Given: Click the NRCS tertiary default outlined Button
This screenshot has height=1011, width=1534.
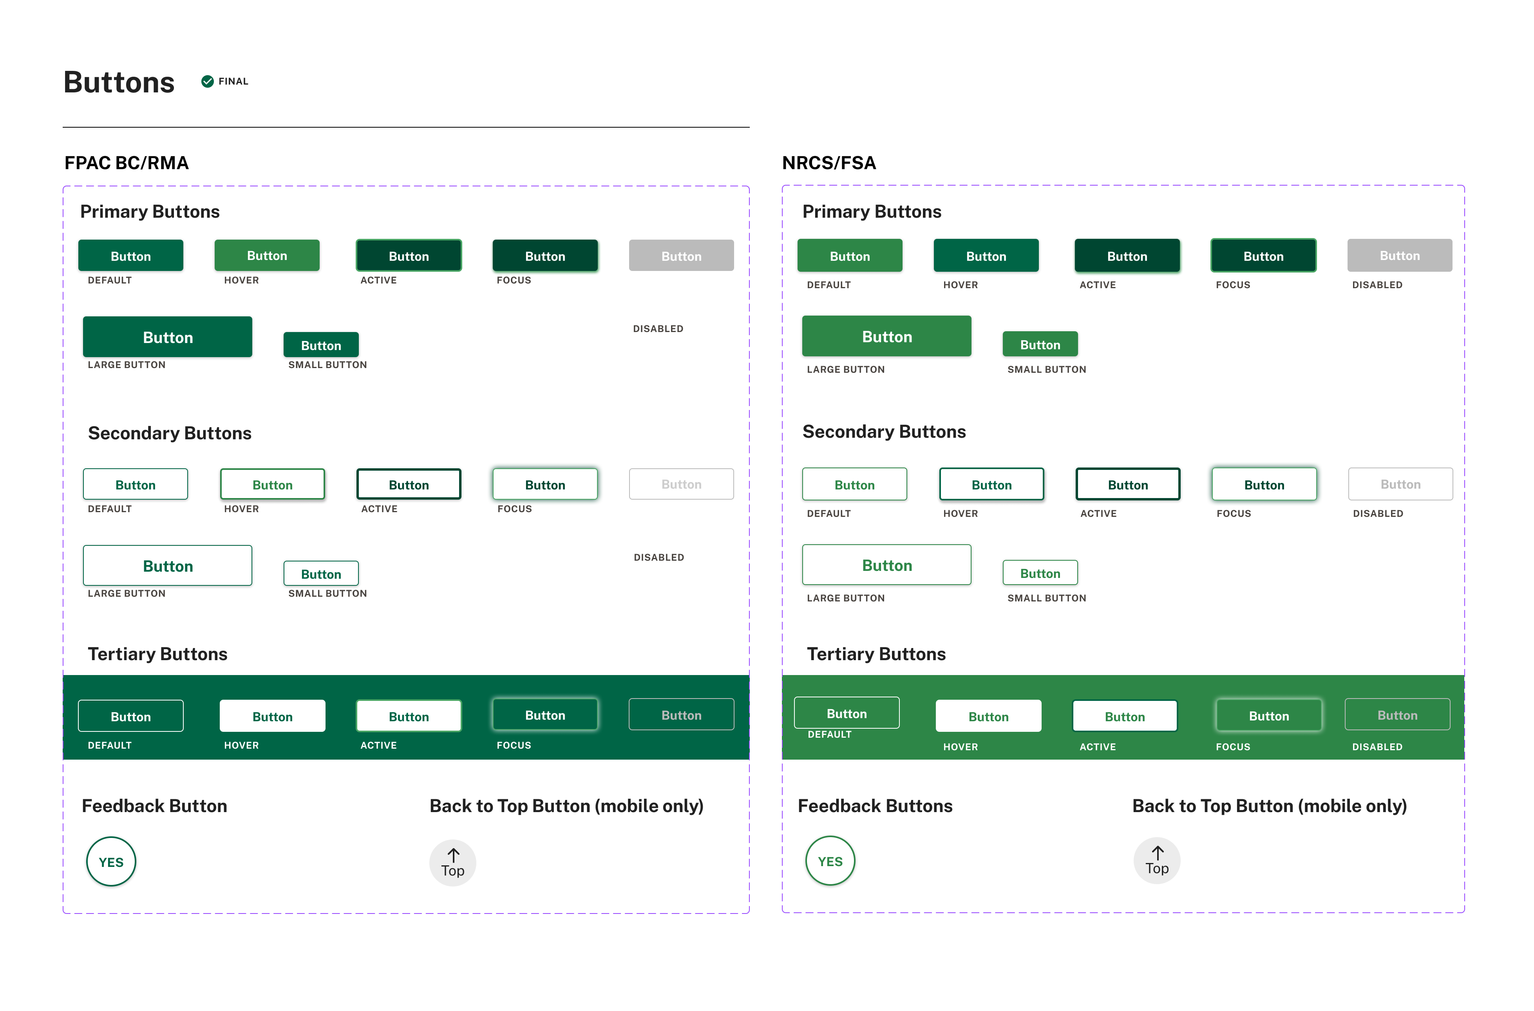Looking at the screenshot, I should 847,713.
